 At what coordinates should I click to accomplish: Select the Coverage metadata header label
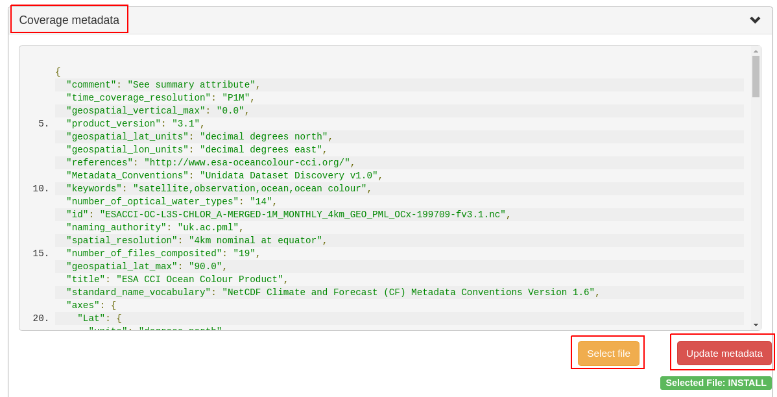click(x=69, y=20)
